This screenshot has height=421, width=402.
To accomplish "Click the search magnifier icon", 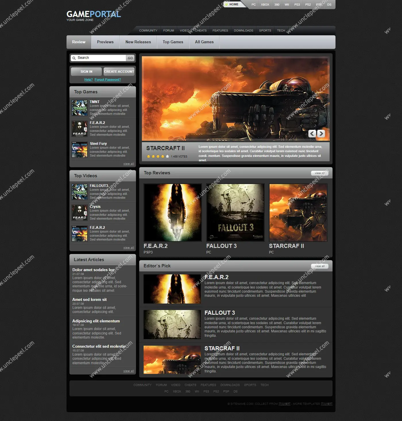I will [x=74, y=58].
